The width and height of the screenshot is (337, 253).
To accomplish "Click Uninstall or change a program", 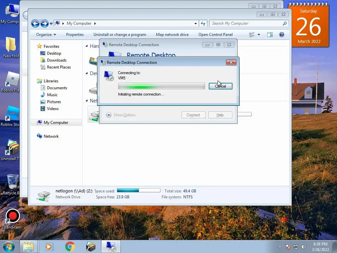I will click(x=120, y=35).
